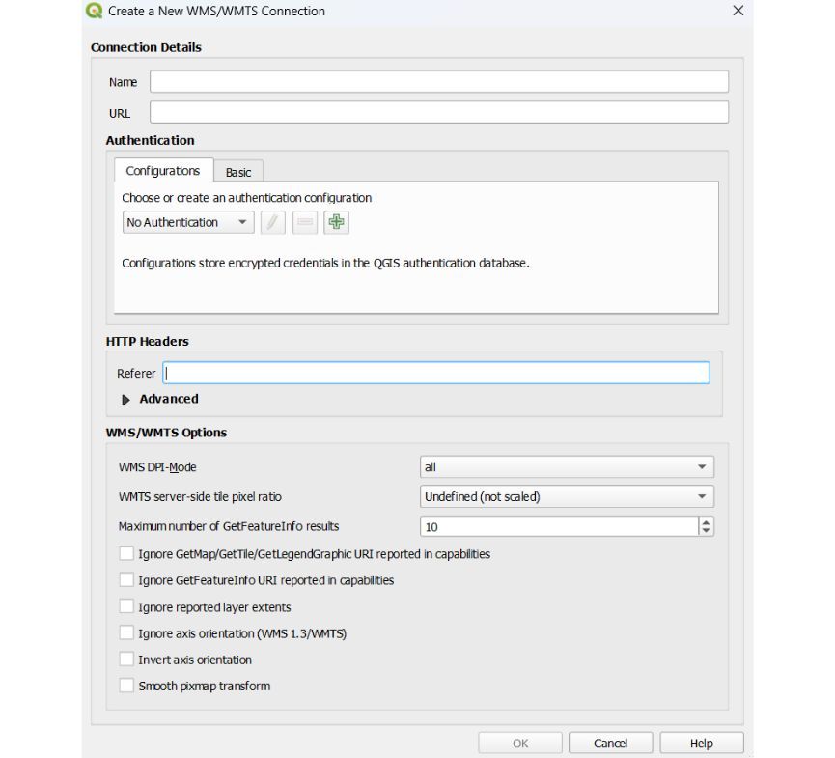Click the QGIS logo in title bar
835x758 pixels.
click(94, 12)
